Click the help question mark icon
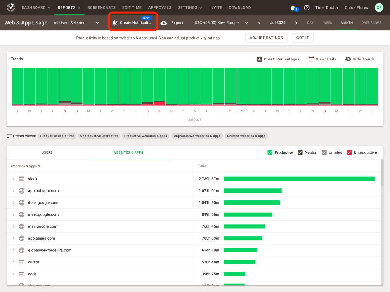390x292 pixels. (x=307, y=8)
